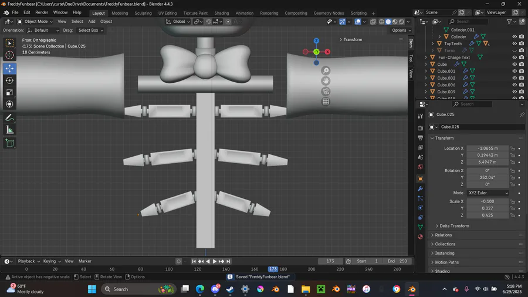Click the outliner filter funnel icon
Image resolution: width=528 pixels, height=297 pixels.
[509, 22]
